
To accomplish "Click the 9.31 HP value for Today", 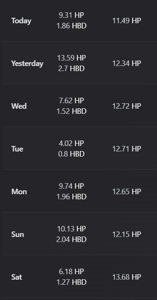I will tap(71, 15).
